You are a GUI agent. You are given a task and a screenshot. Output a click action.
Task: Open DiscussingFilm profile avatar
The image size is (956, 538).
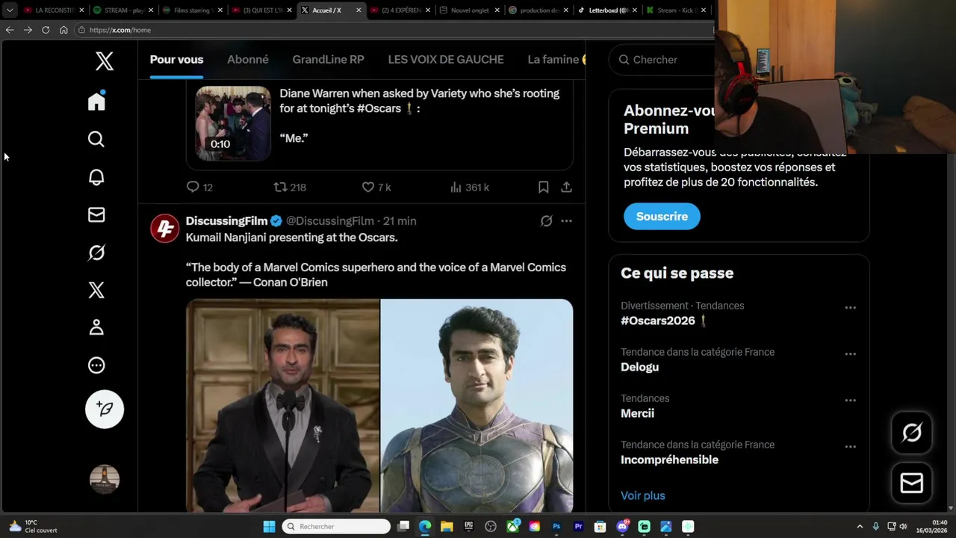(164, 228)
